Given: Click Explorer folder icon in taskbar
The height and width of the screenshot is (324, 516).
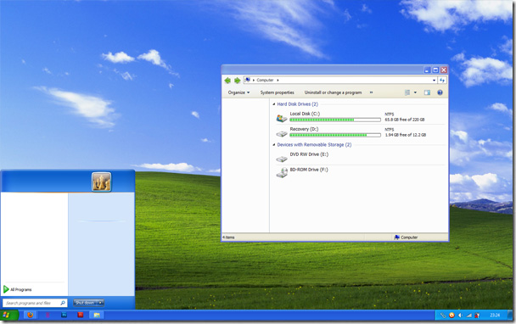Looking at the screenshot, I should [97, 316].
